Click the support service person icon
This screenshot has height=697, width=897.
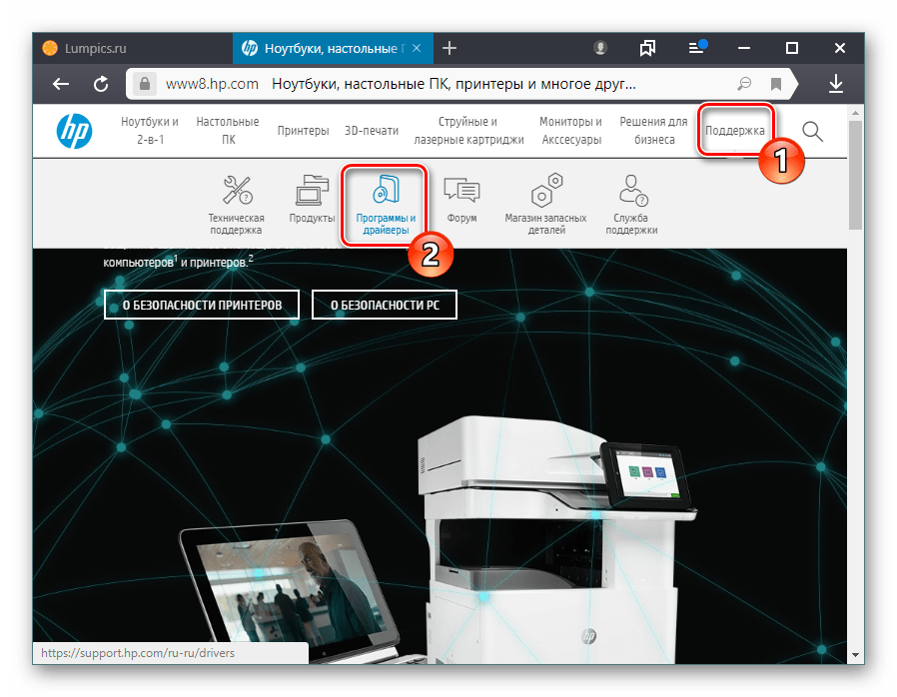[632, 190]
